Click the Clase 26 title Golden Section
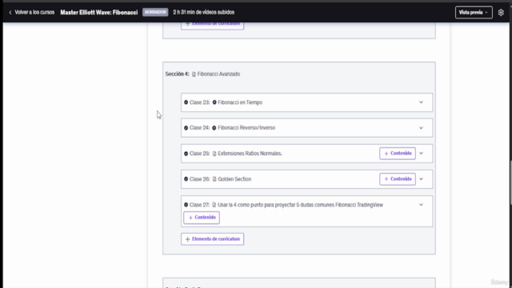Image resolution: width=512 pixels, height=288 pixels. [234, 179]
